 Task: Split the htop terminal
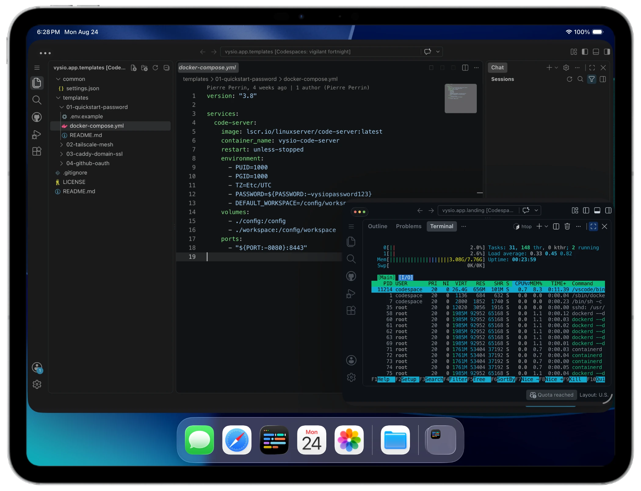(556, 226)
